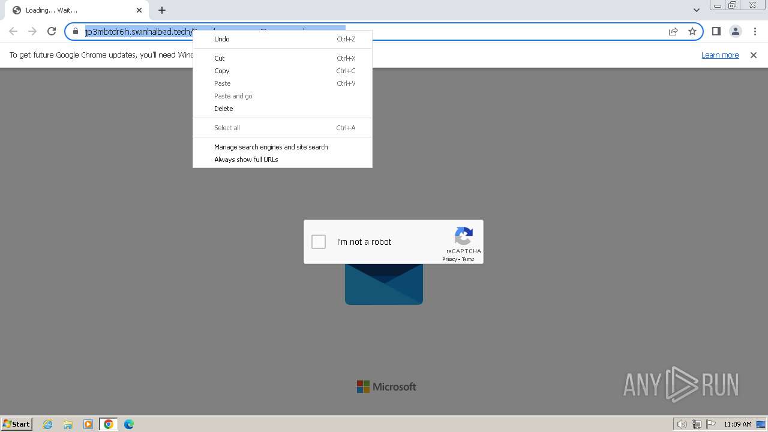Open the reCAPTCHA Privacy link
This screenshot has width=768, height=432.
click(x=449, y=259)
